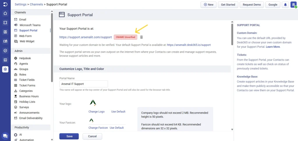Click the company logo image
298x141 pixels.
coord(93,103)
